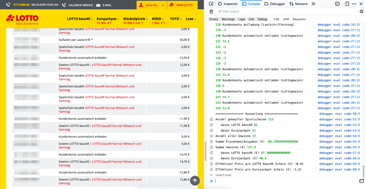Image resolution: width=365 pixels, height=189 pixels.
Task: Toggle the Logs filter
Action: pyautogui.click(x=241, y=19)
